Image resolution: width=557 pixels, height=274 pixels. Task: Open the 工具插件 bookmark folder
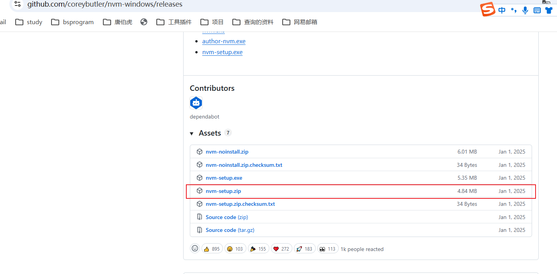pos(174,22)
